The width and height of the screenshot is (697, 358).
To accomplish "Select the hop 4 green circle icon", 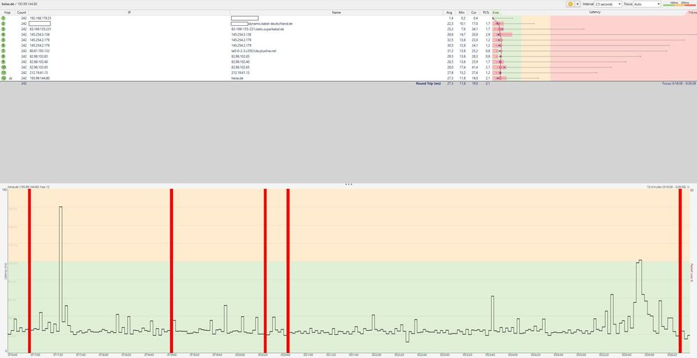I will 3,34.
